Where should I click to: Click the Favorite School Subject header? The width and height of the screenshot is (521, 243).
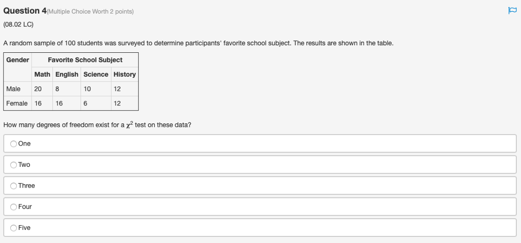point(85,60)
